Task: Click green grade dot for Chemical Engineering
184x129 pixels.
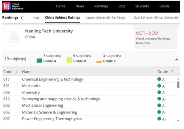Action: 159,79
